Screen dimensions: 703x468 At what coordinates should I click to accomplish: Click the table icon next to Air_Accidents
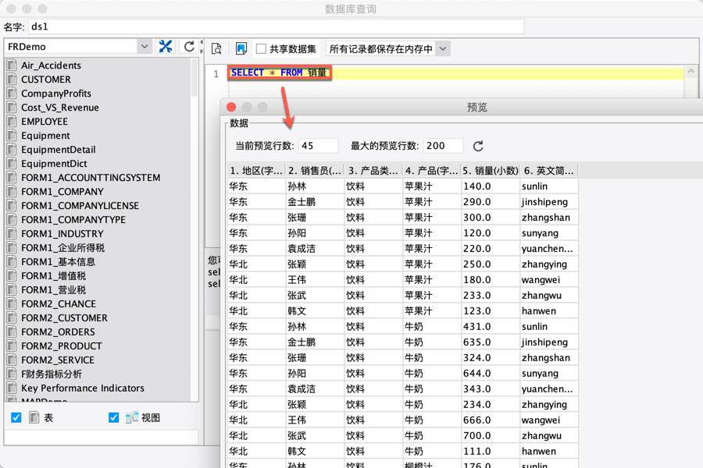pyautogui.click(x=12, y=66)
